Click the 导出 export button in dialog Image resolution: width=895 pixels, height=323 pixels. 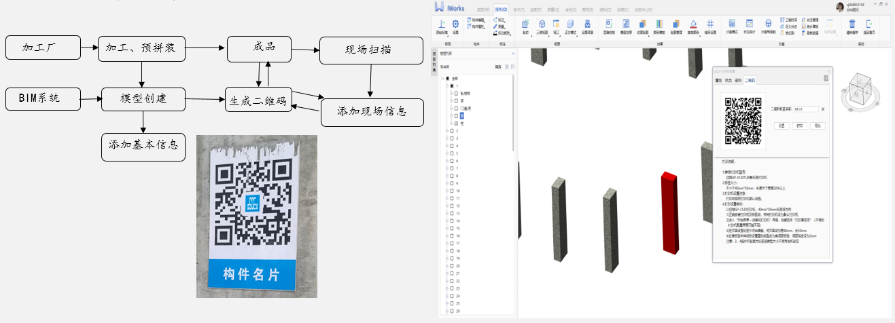coord(818,126)
